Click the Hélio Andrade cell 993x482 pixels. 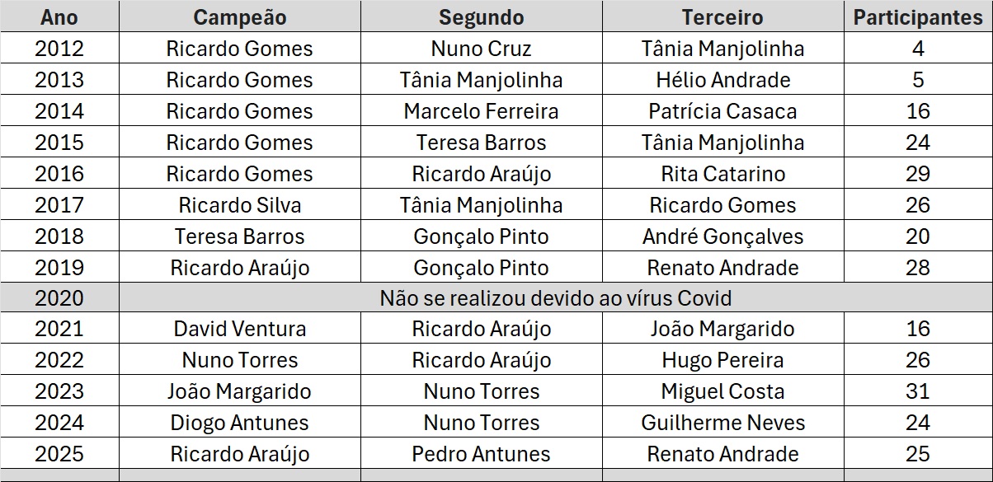722,80
